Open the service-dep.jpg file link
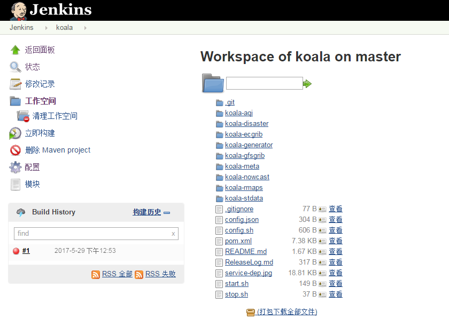Screen dimensions: 449x327 [x=249, y=273]
